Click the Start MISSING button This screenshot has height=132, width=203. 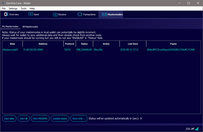40,118
